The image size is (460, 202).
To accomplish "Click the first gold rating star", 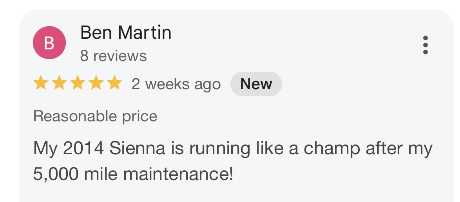I will 40,84.
